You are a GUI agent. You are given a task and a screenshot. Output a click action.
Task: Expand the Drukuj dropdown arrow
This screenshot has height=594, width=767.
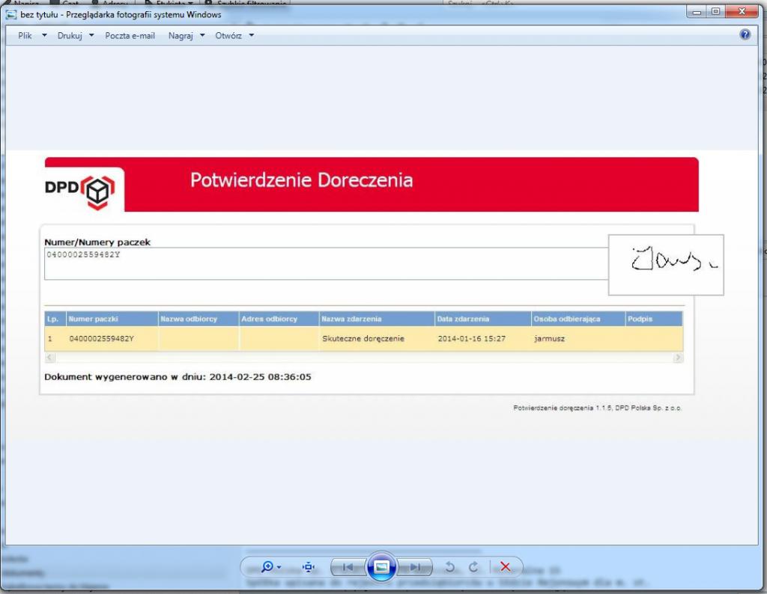coord(91,35)
